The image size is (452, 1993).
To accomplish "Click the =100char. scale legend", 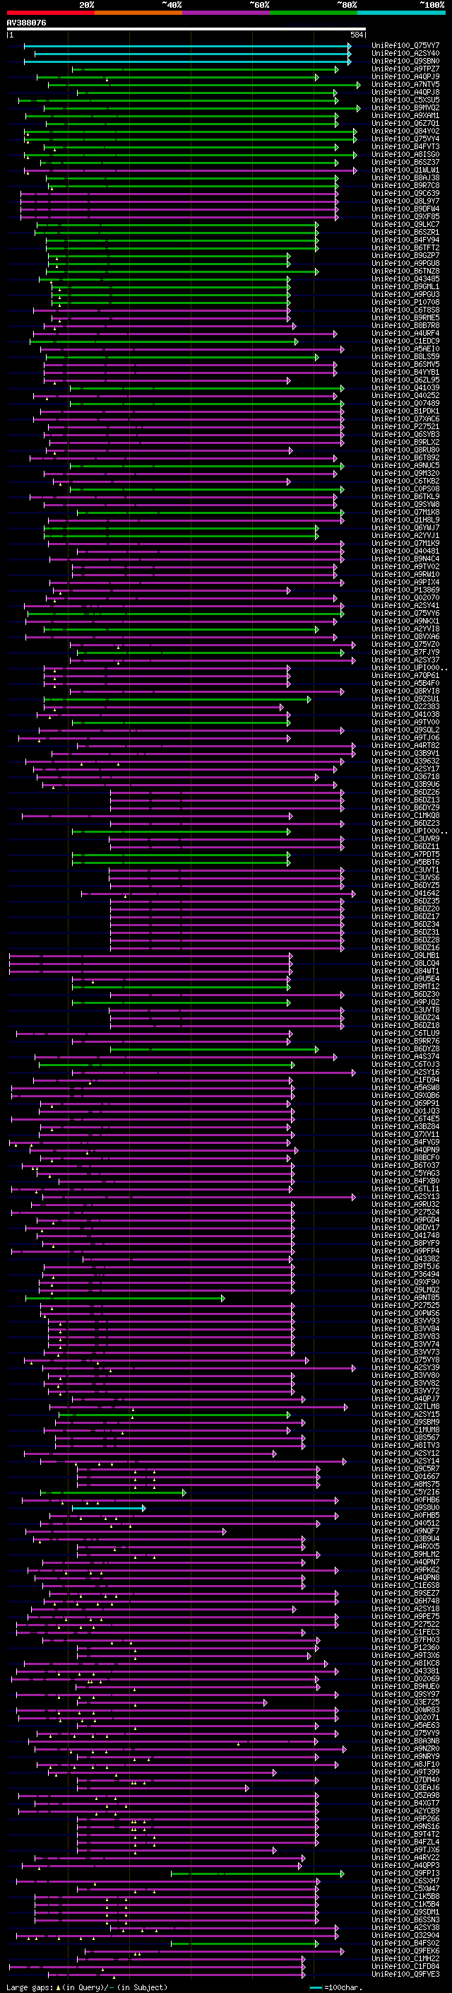I will [x=335, y=1987].
